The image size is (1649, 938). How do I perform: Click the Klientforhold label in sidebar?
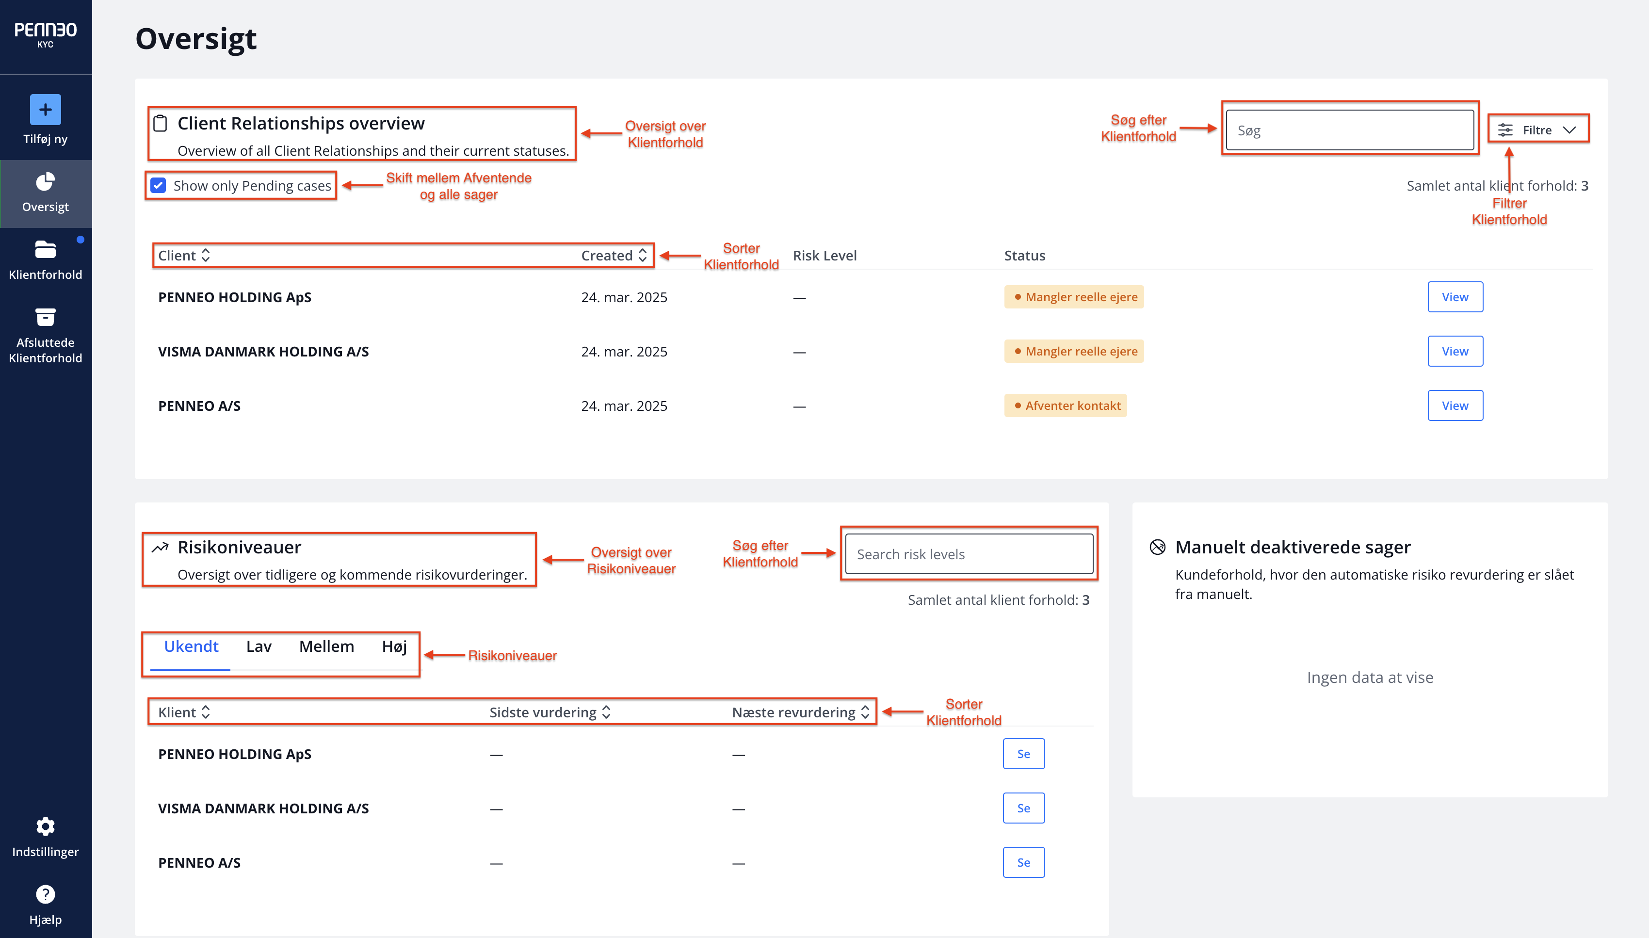(45, 275)
